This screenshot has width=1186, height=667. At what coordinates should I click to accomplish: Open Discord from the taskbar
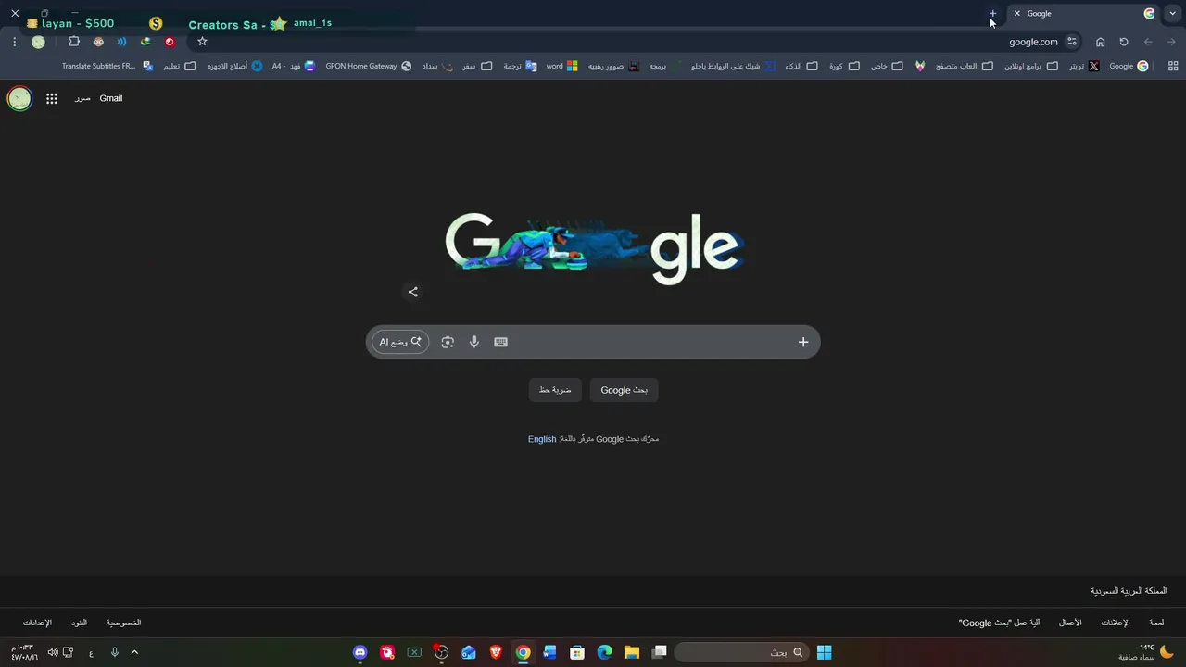tap(360, 652)
